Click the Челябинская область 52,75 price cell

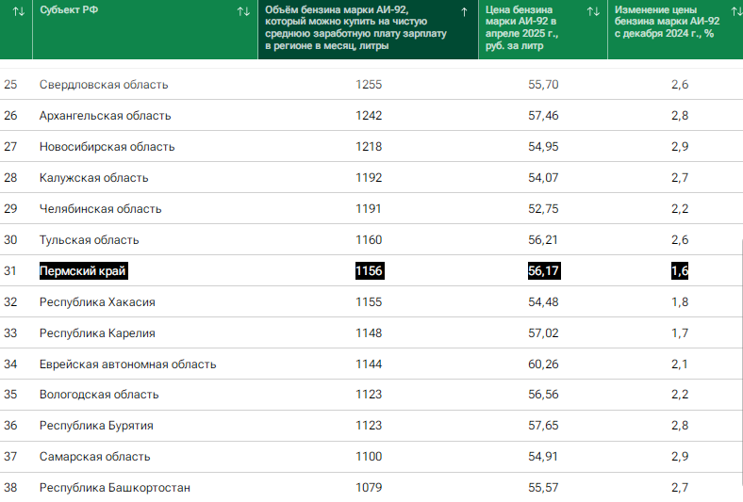pyautogui.click(x=543, y=209)
